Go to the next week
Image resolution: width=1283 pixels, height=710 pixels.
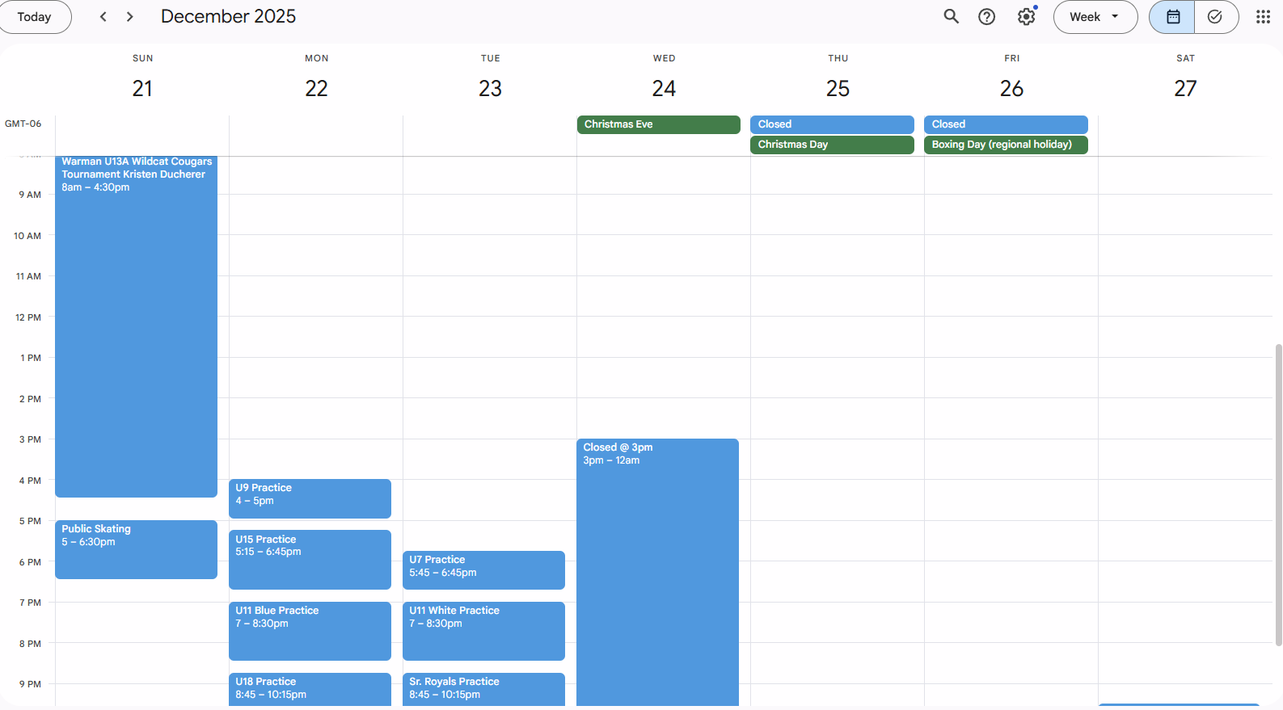(129, 17)
